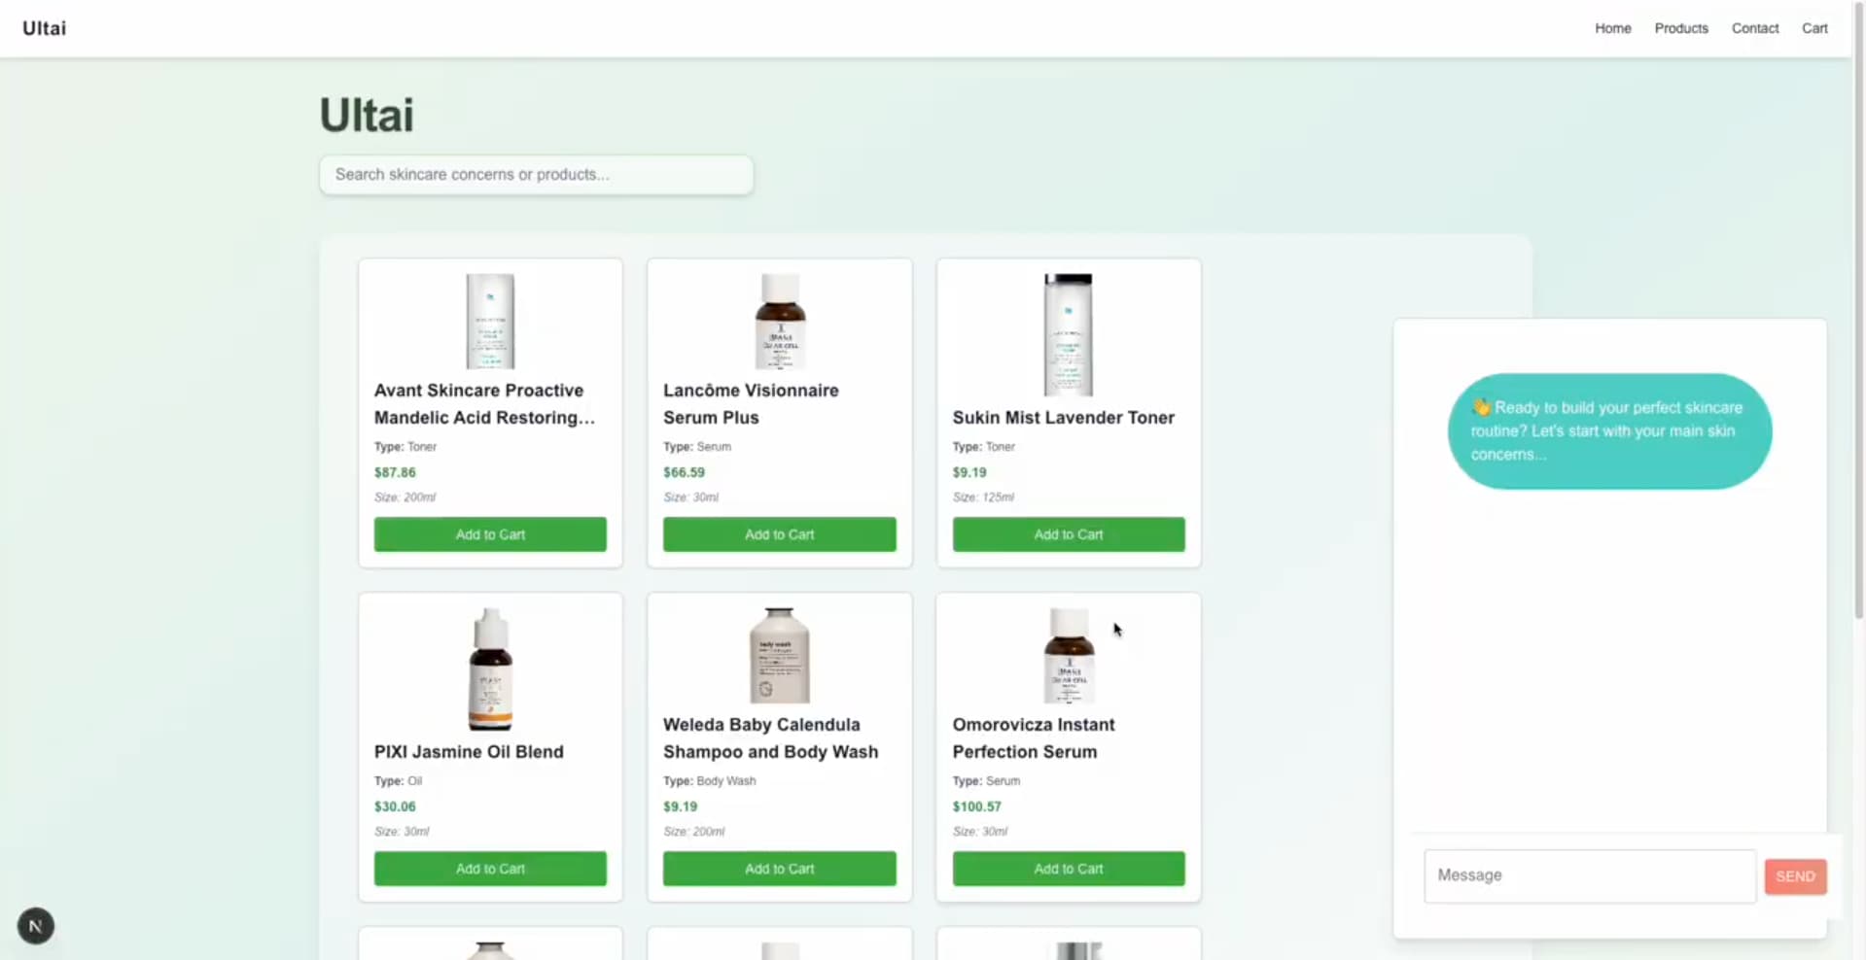Click the Ultai logo in top bar
The height and width of the screenshot is (960, 1866).
45,28
